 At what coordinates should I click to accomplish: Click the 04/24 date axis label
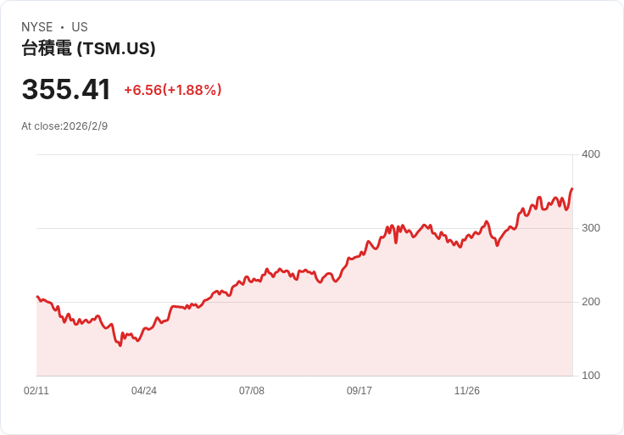pyautogui.click(x=144, y=391)
